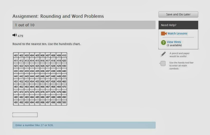Play audio with the speaker icon

pyautogui.click(x=14, y=35)
